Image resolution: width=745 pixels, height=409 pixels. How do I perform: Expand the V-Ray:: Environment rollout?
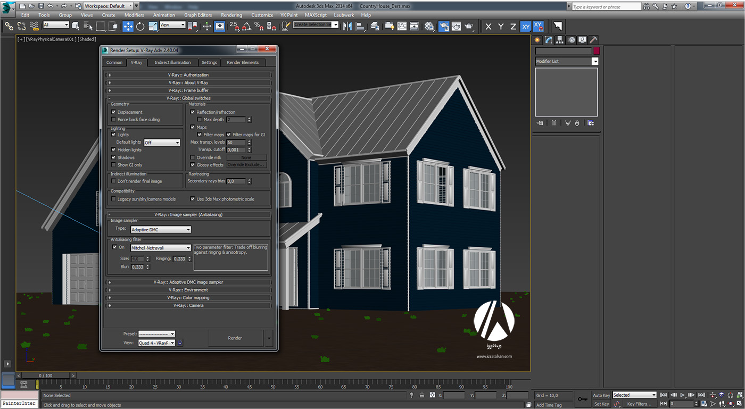coord(189,290)
